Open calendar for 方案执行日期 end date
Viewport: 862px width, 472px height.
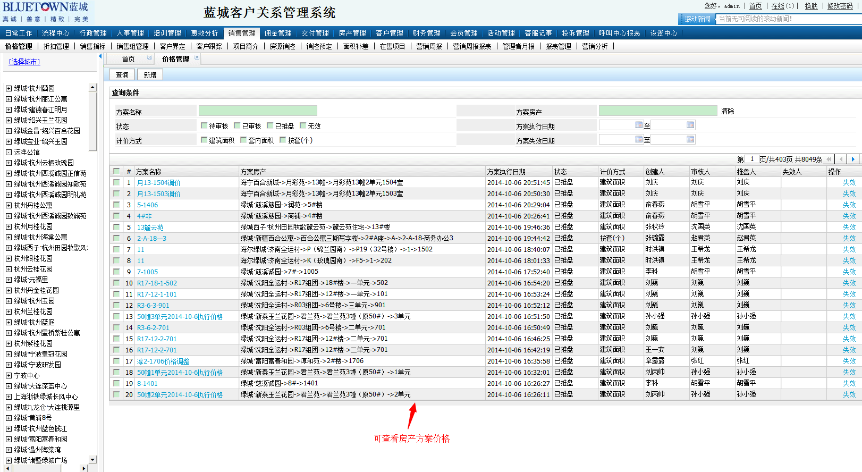[690, 125]
